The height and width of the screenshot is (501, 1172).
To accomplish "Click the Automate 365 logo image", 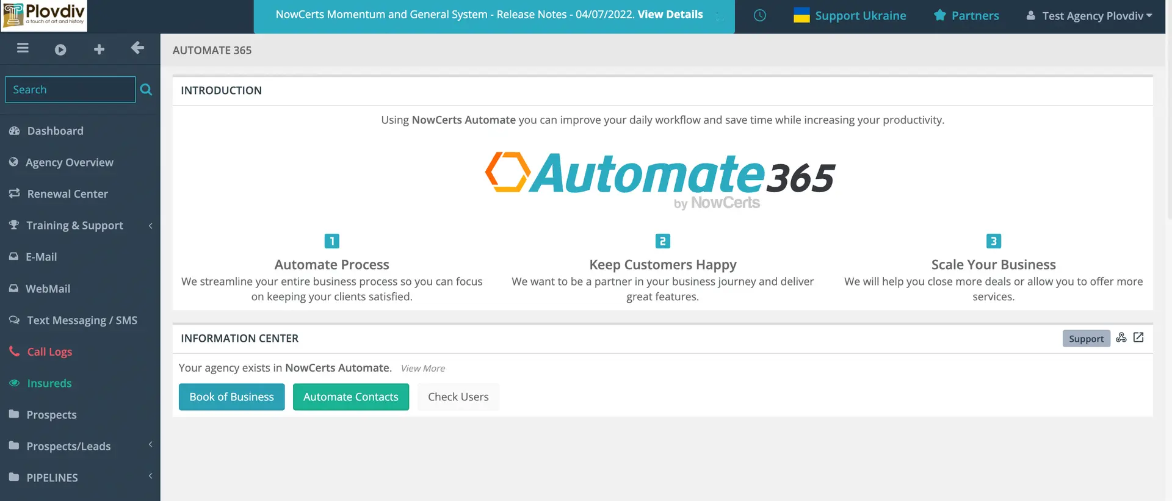I will 660,180.
